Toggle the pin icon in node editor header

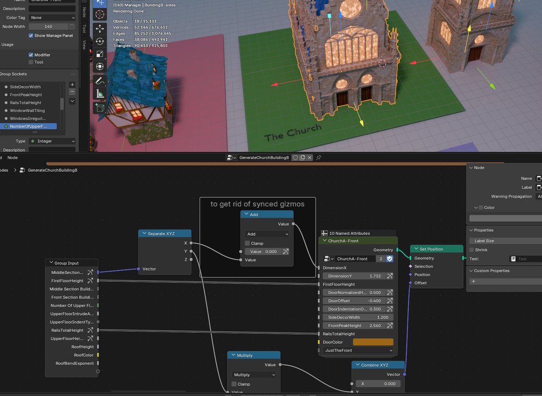tap(319, 158)
